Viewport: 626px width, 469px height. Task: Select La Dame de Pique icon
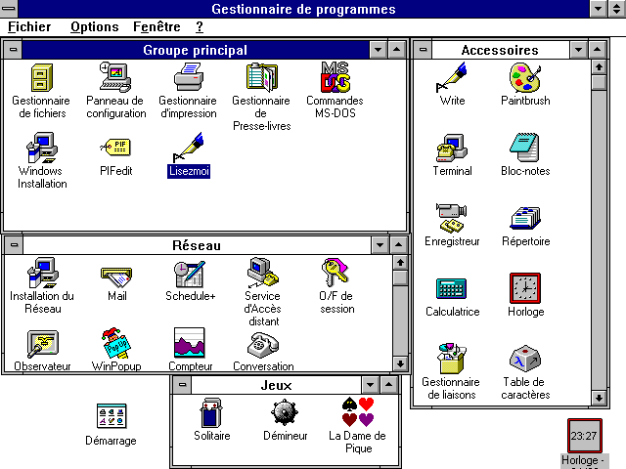[358, 412]
